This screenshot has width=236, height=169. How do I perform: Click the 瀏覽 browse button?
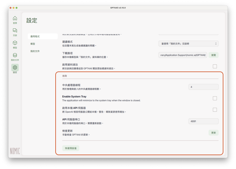point(214,55)
